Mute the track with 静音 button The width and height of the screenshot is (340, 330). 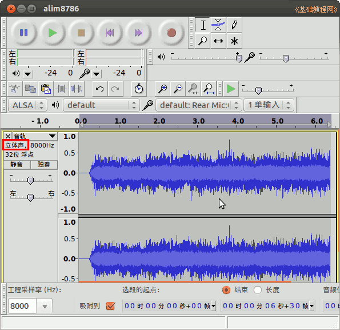[17, 165]
